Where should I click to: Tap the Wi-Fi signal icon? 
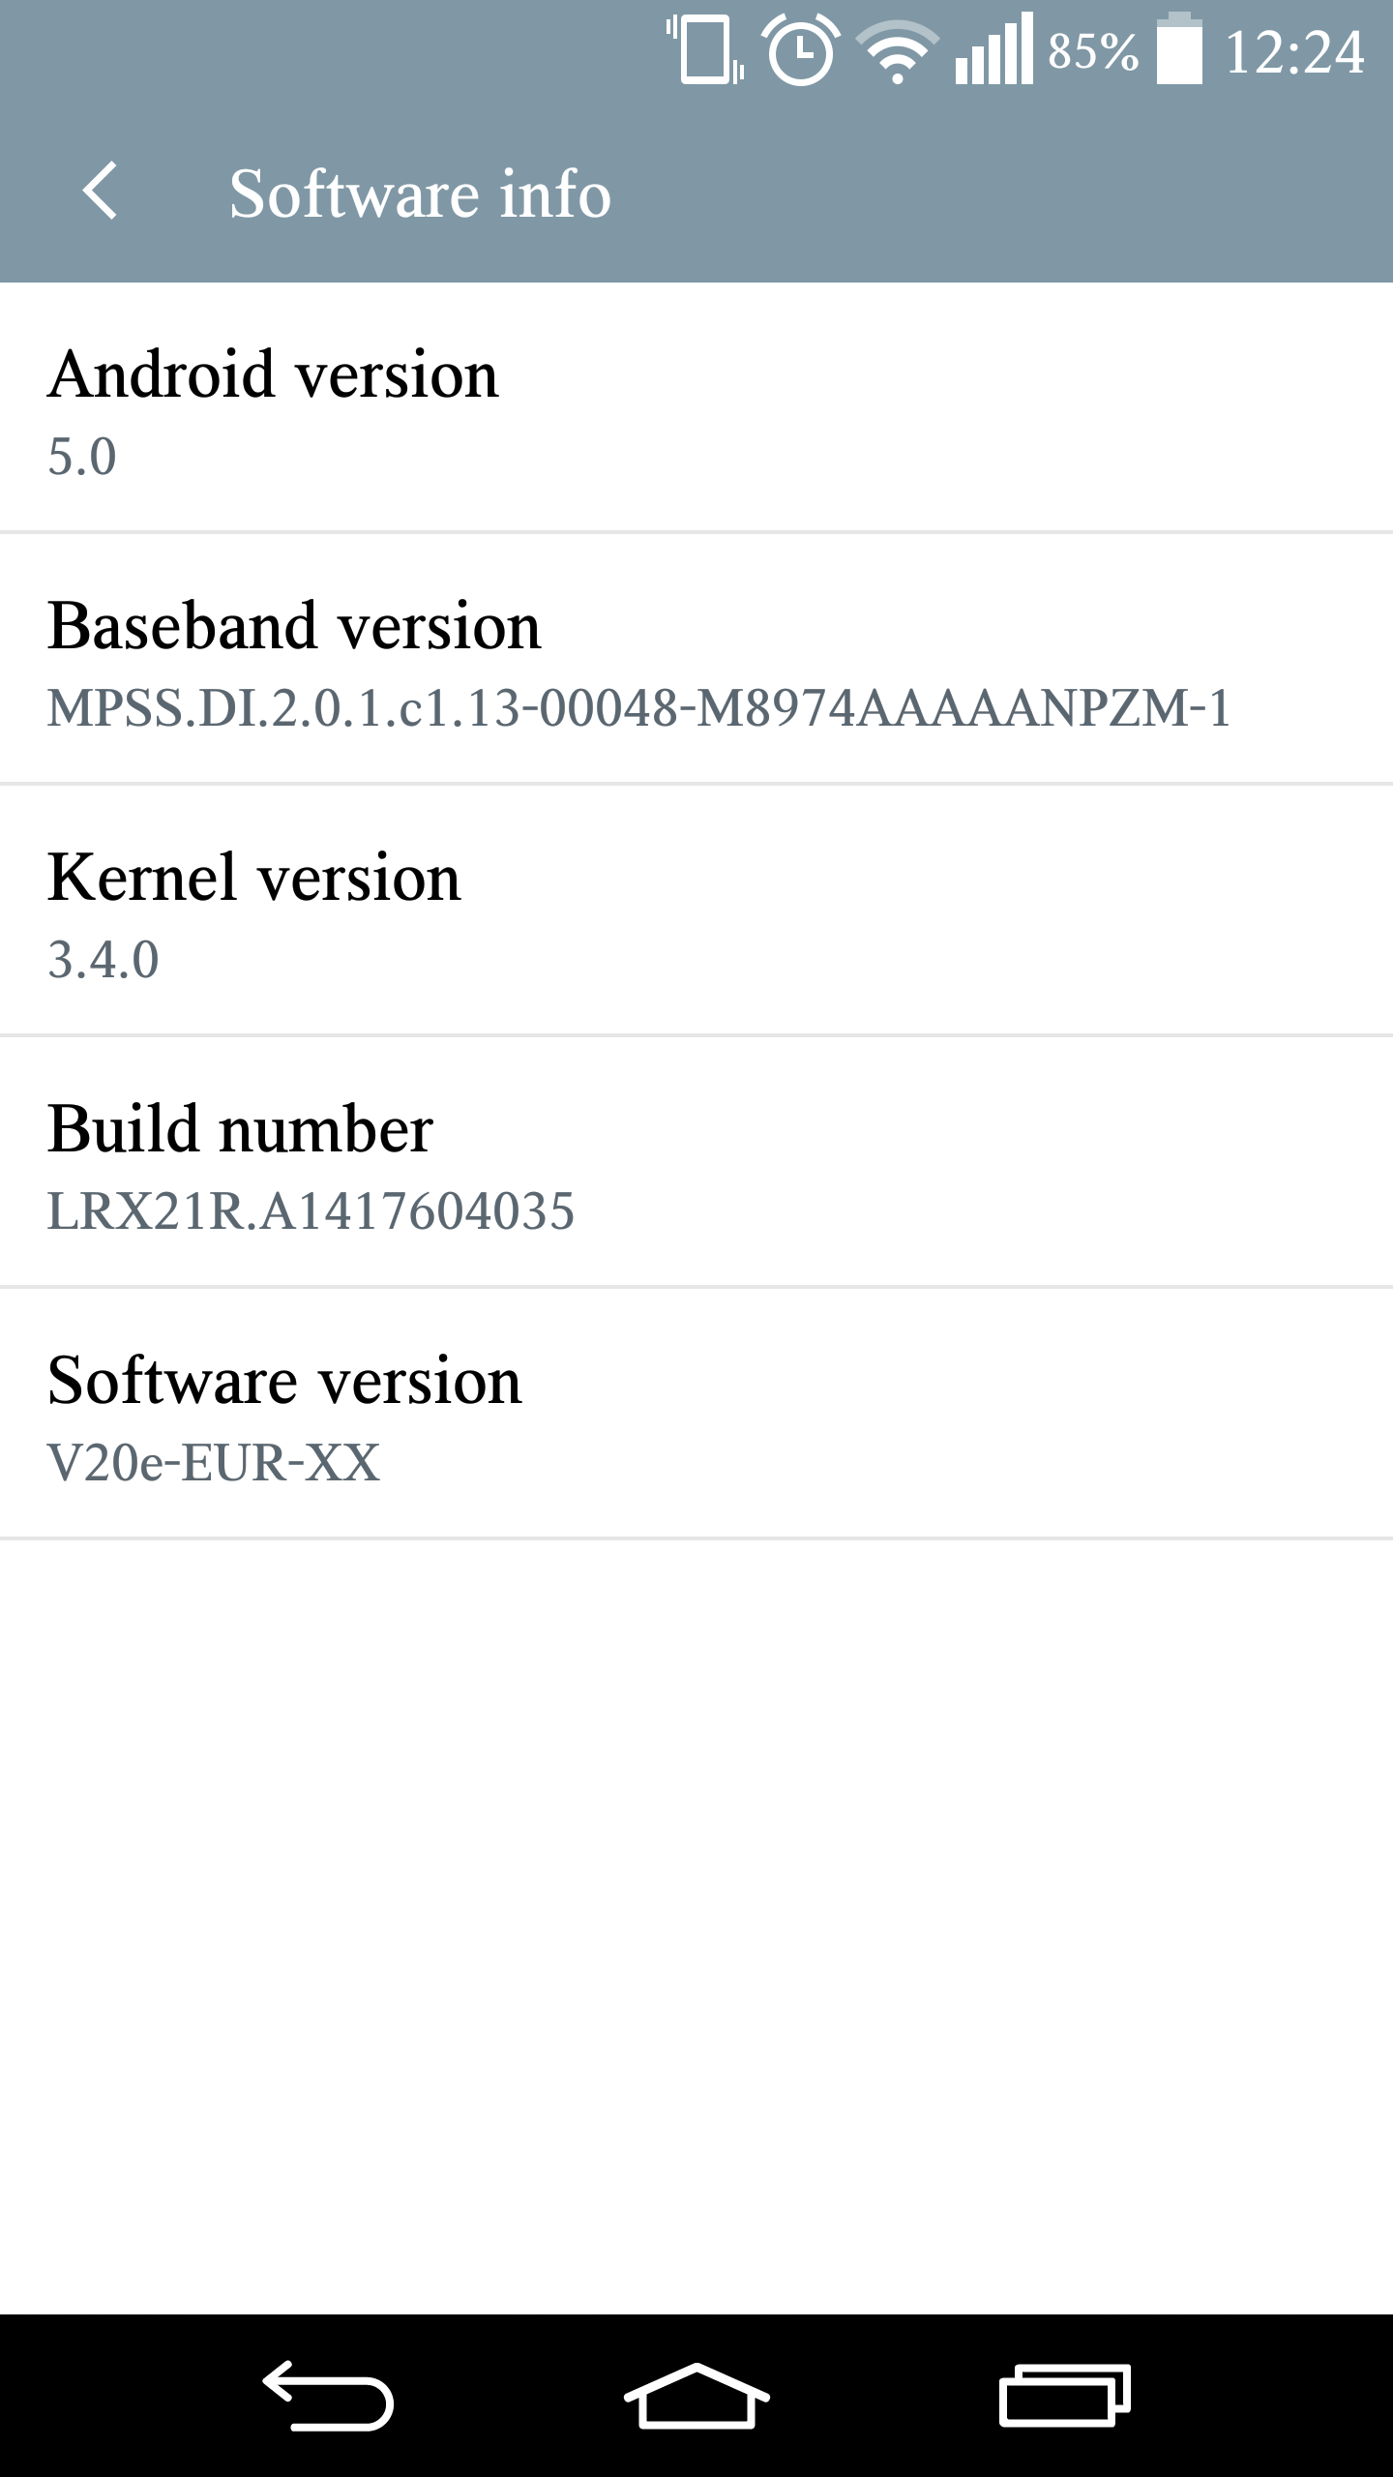point(899,52)
